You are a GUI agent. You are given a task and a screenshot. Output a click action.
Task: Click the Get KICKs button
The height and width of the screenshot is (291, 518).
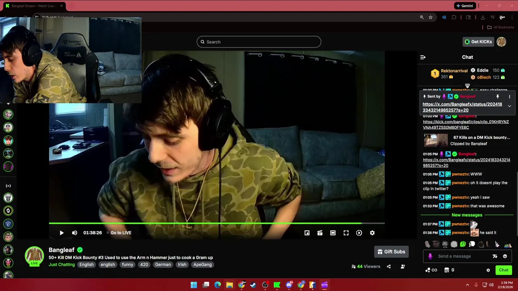pos(478,42)
